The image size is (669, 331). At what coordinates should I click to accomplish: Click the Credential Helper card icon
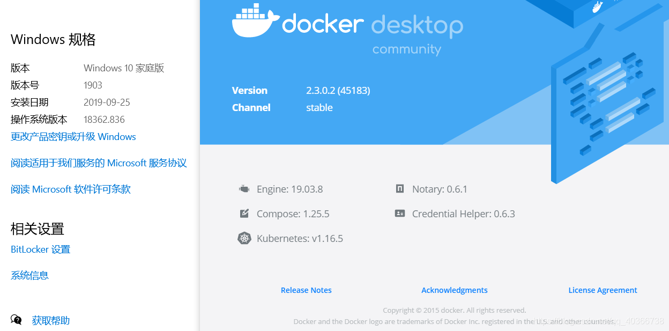coord(400,214)
